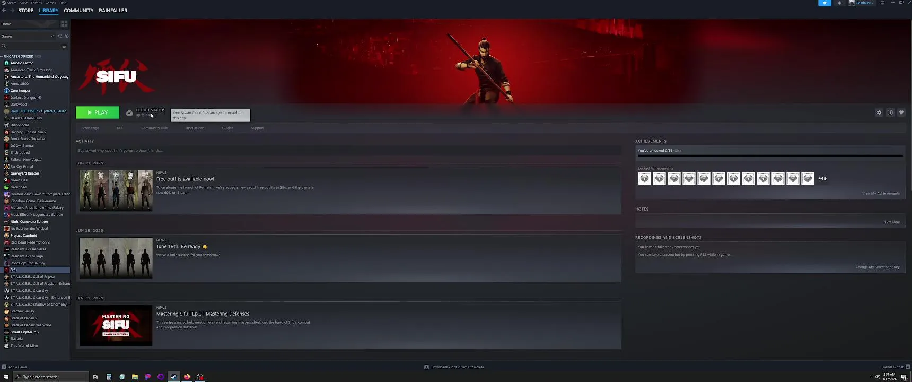Open notifications bell icon

(x=839, y=3)
